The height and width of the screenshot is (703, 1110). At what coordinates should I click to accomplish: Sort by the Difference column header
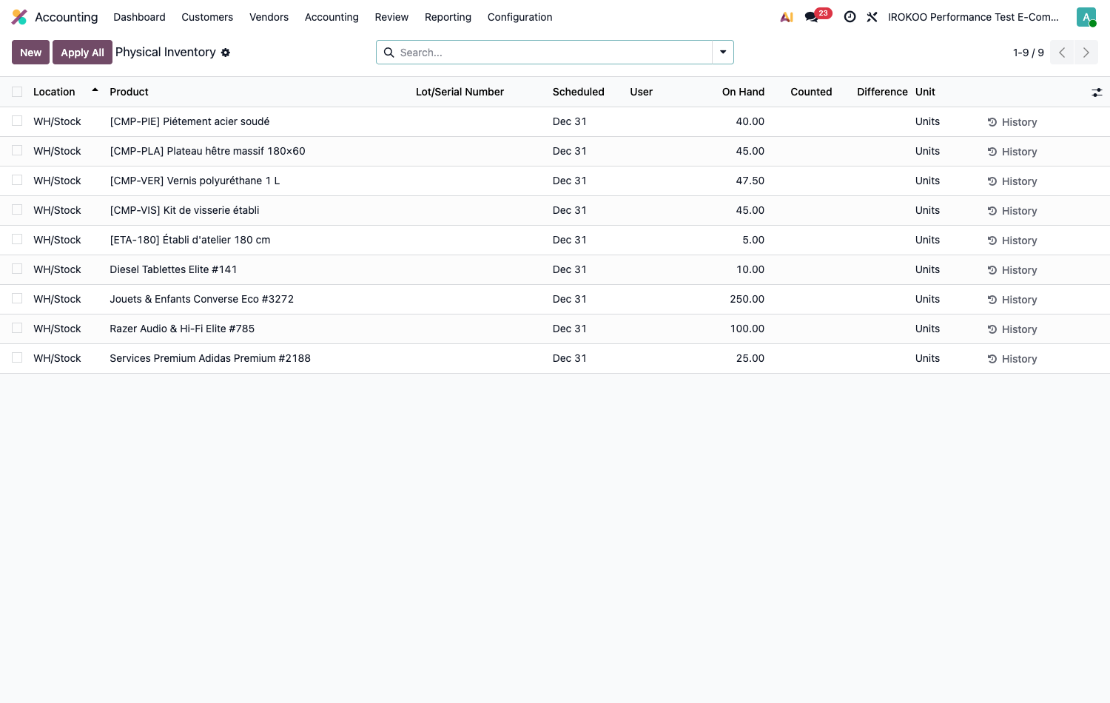click(882, 92)
